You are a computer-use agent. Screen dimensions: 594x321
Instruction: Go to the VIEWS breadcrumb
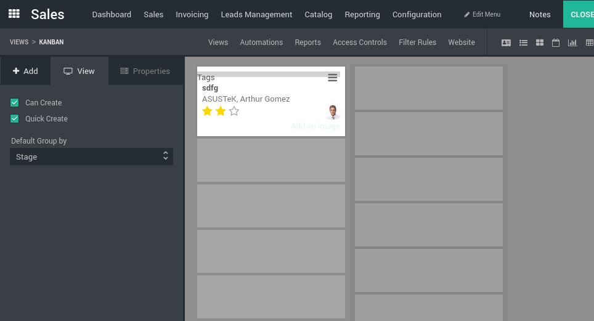pos(19,42)
